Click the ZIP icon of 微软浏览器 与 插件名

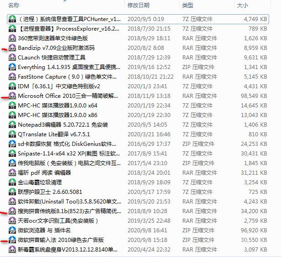[12, 230]
